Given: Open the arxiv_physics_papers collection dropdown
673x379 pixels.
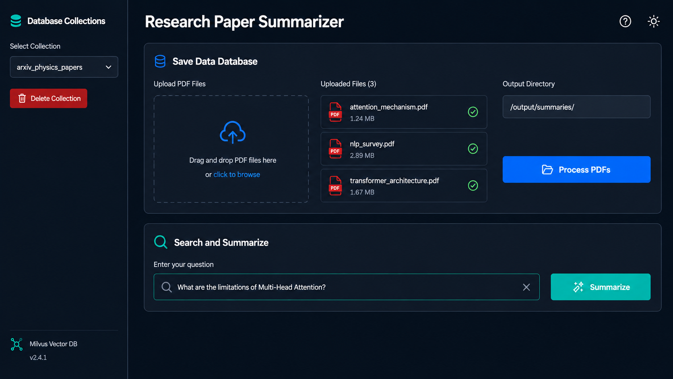Looking at the screenshot, I should [x=64, y=67].
